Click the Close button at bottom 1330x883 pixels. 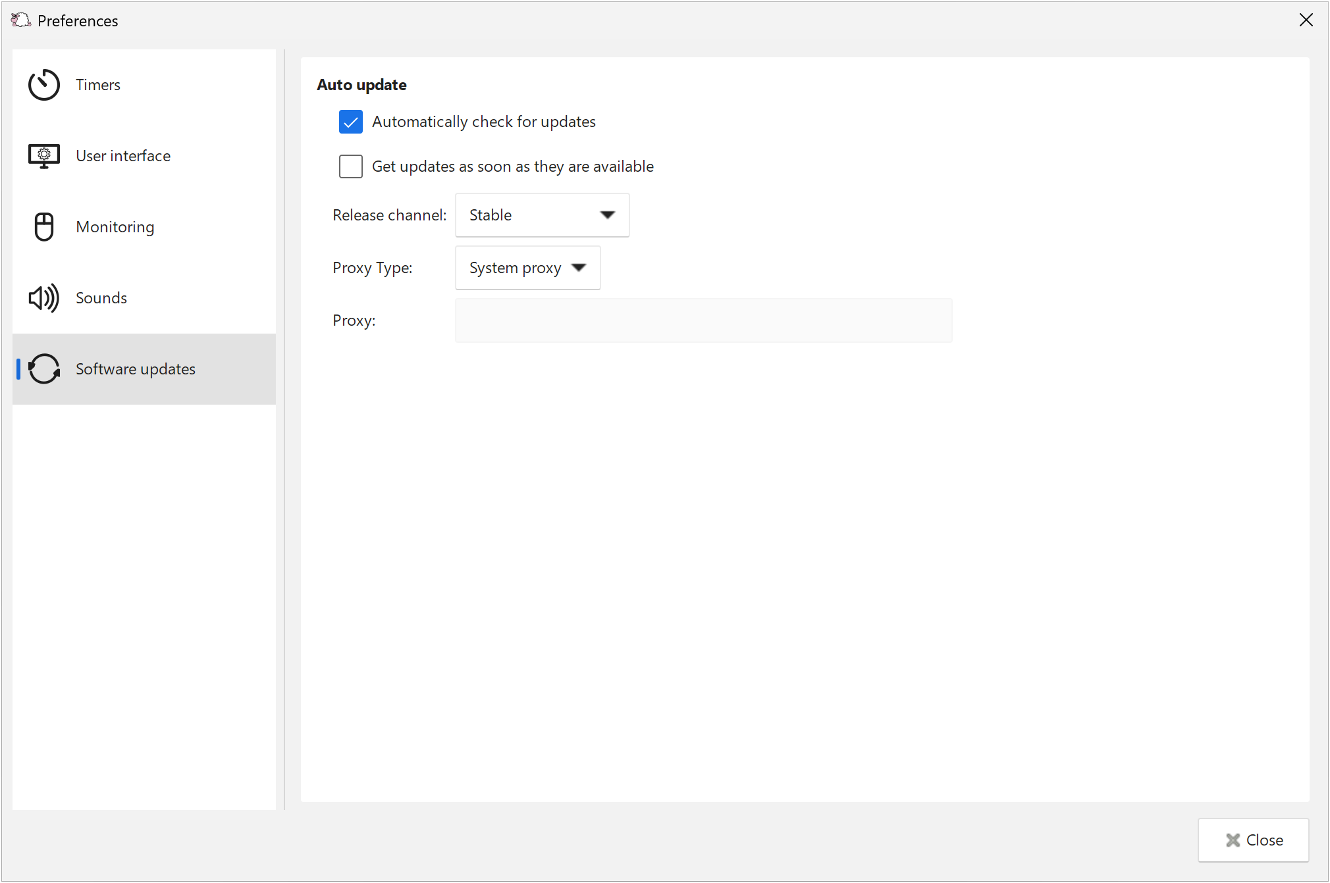point(1254,840)
